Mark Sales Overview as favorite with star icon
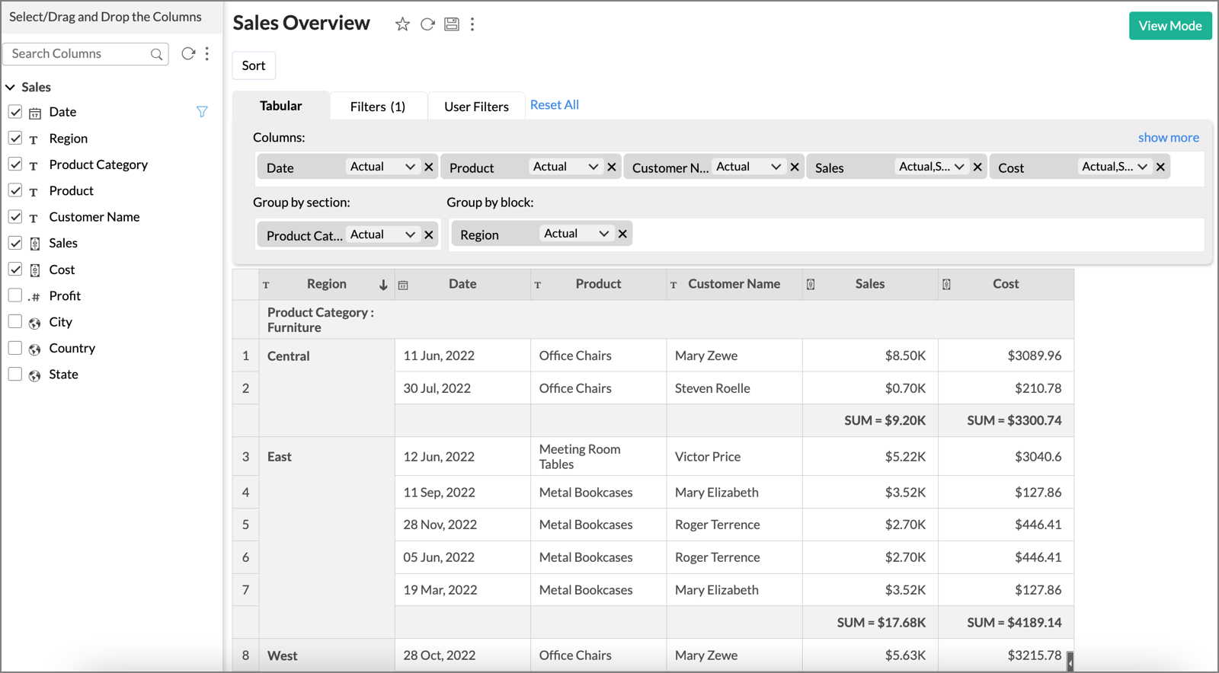Screen dimensions: 1219x673 coord(402,24)
